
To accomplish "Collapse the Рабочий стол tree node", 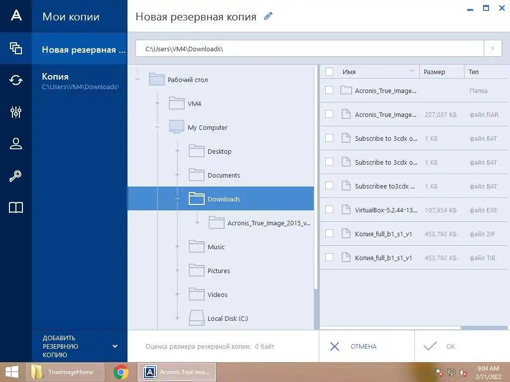I will point(137,79).
